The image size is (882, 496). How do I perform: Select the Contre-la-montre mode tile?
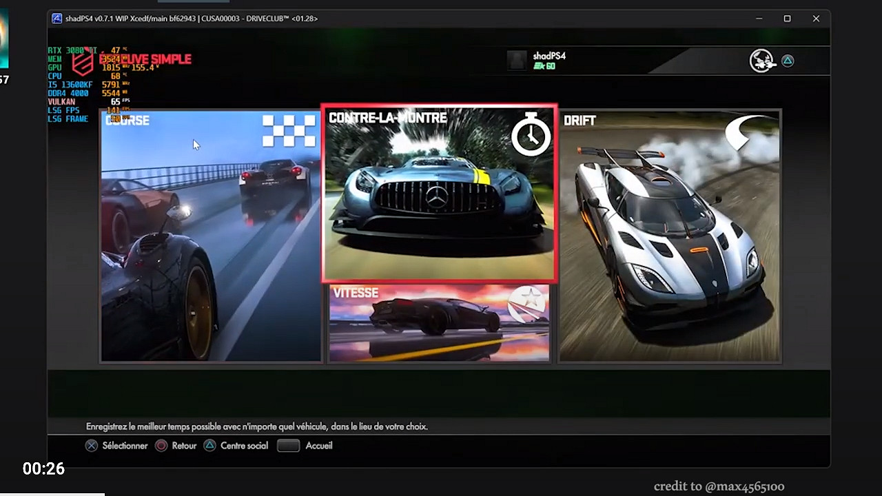pyautogui.click(x=439, y=194)
